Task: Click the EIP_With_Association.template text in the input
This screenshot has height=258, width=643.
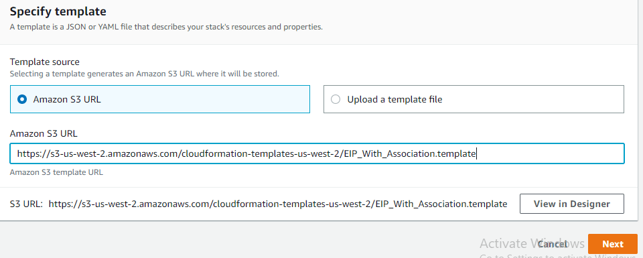Action: [x=409, y=154]
